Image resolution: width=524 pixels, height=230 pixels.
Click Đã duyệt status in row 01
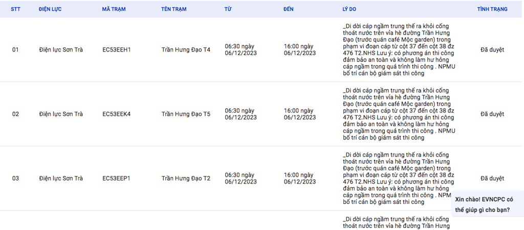pyautogui.click(x=492, y=50)
